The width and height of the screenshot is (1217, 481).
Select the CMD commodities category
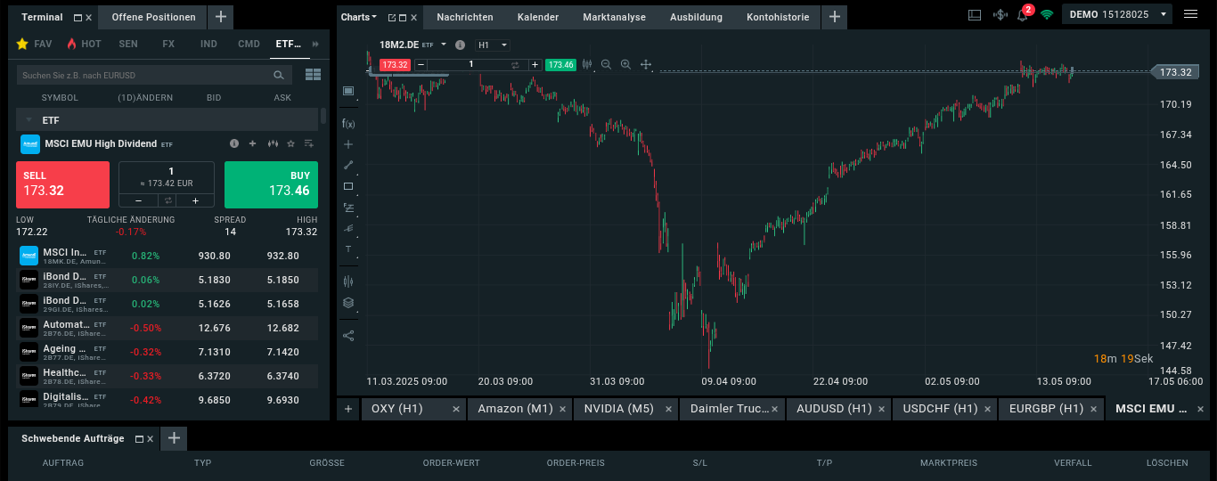pos(249,44)
